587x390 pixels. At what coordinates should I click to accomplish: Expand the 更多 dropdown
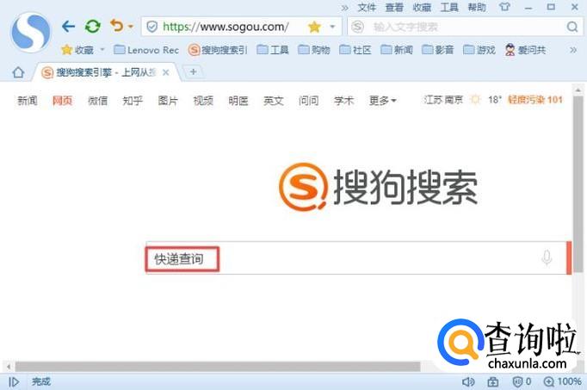coord(383,101)
